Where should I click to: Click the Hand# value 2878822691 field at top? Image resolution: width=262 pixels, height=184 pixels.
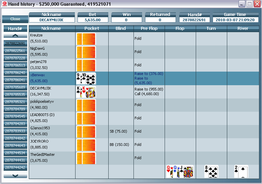[x=194, y=20]
